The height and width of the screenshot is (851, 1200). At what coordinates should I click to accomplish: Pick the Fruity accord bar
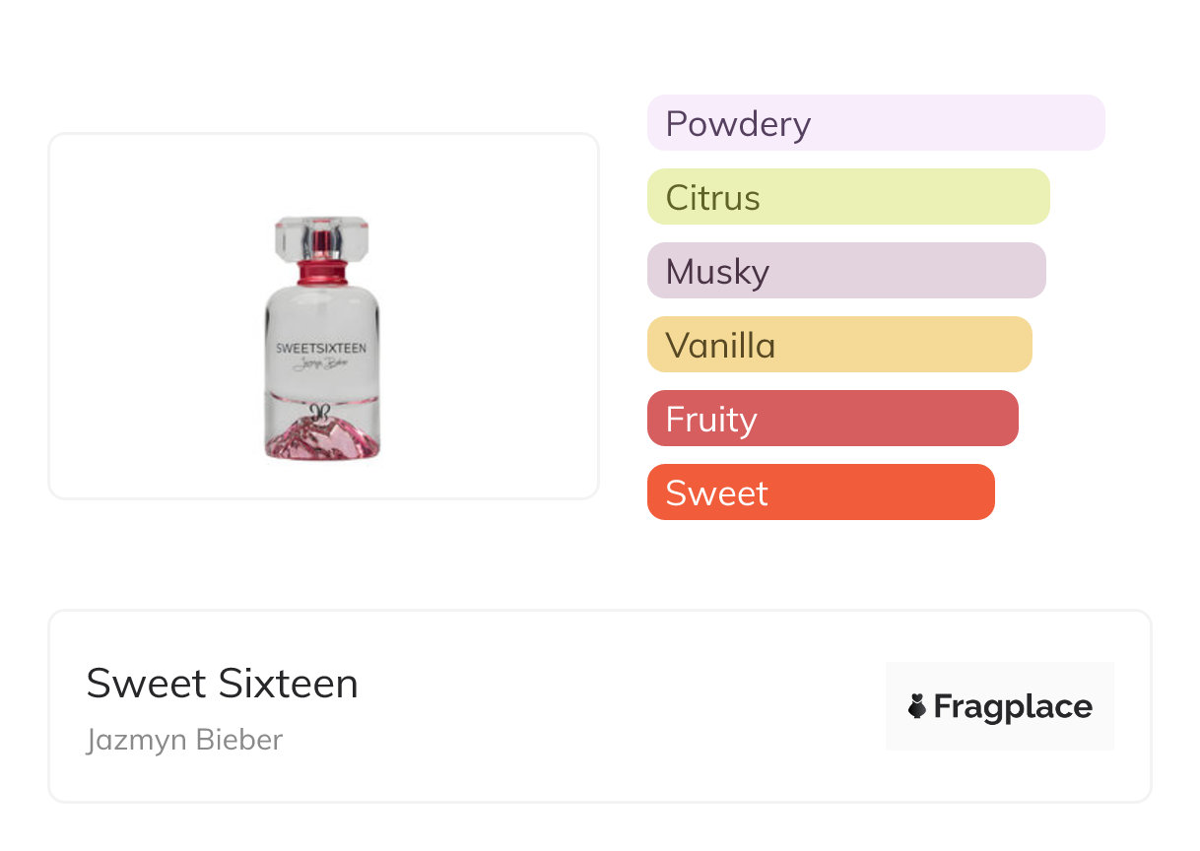point(833,419)
